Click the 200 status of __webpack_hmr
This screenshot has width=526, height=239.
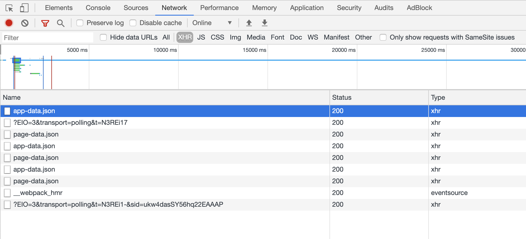pyautogui.click(x=338, y=193)
